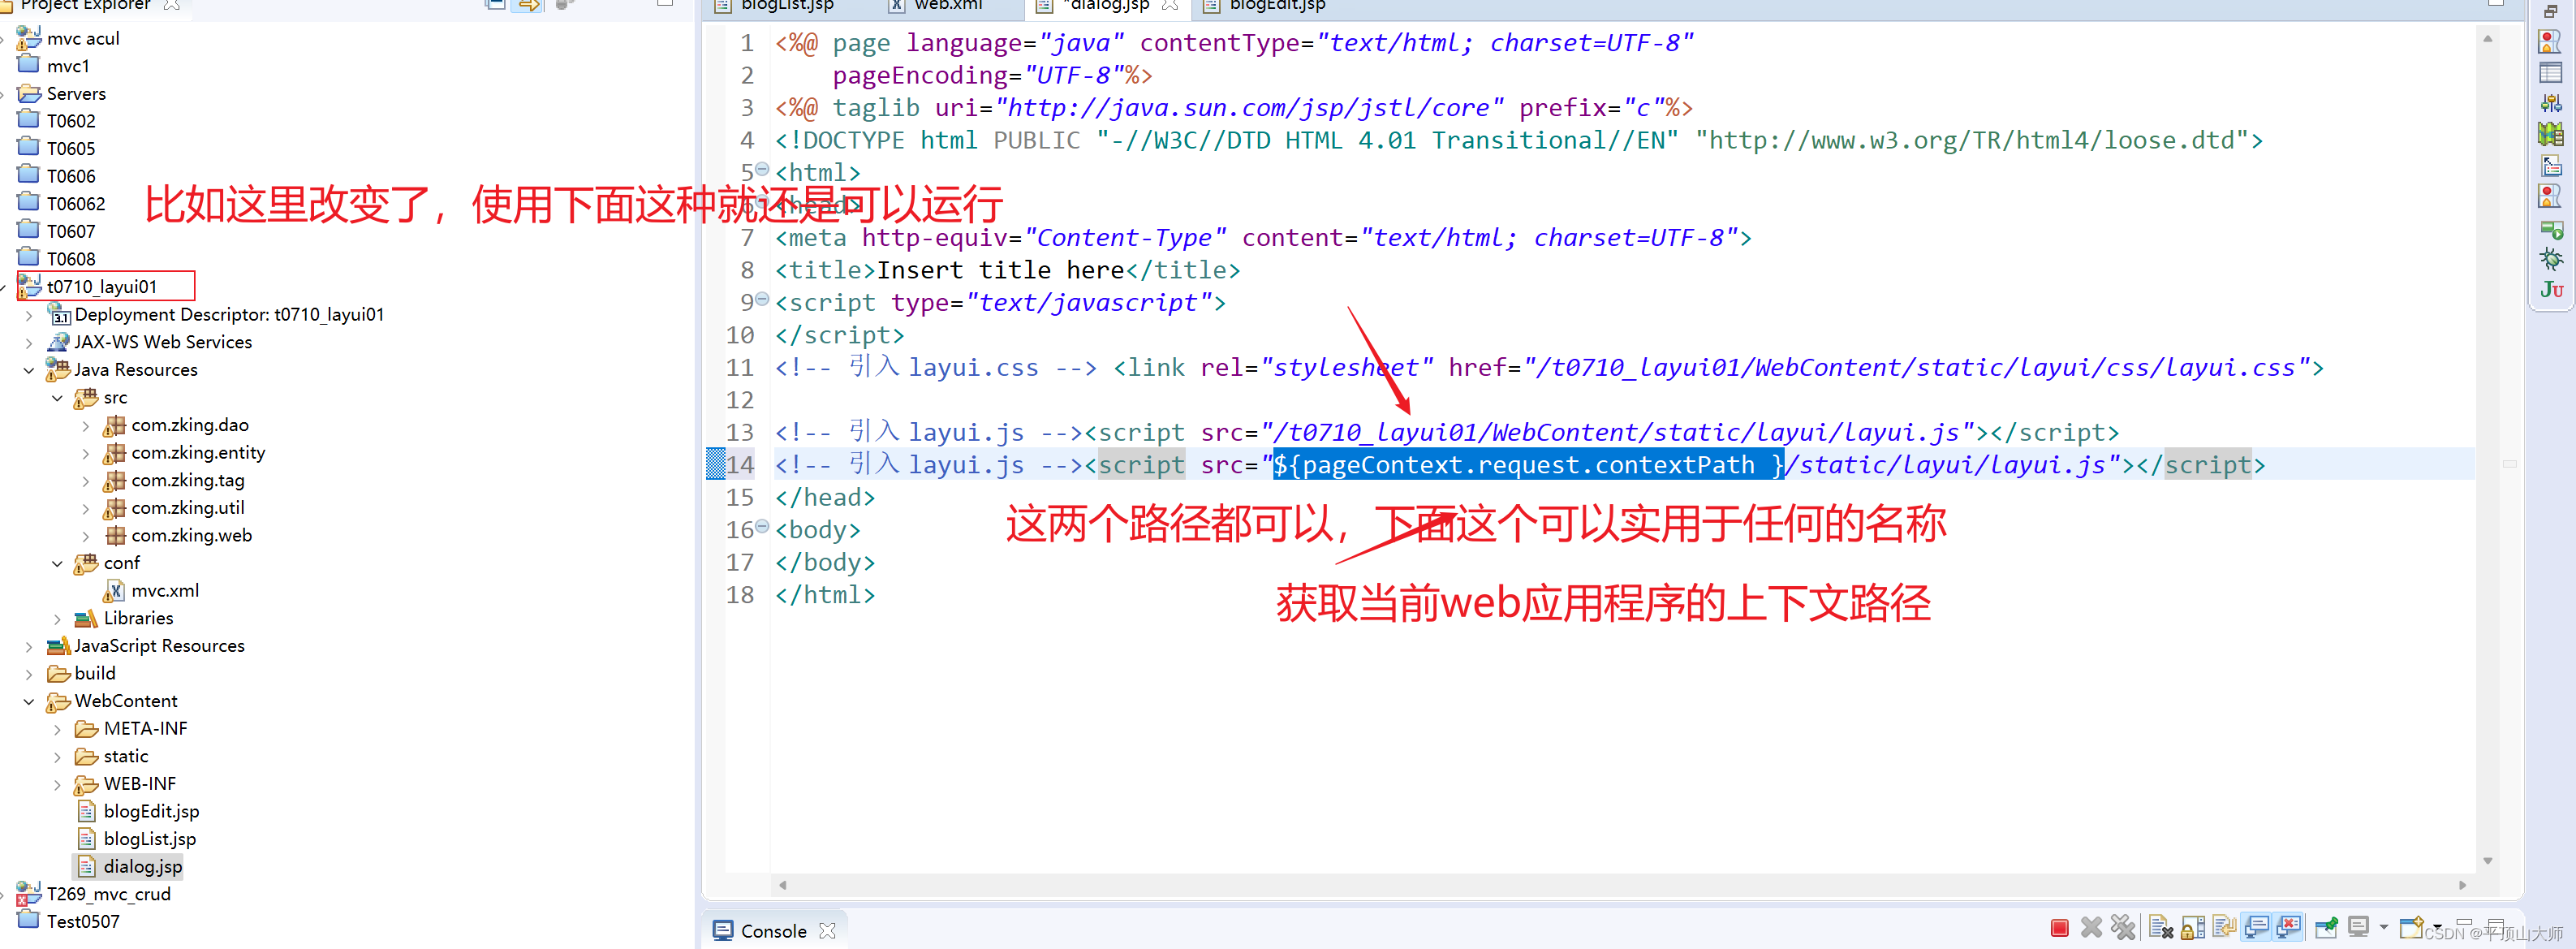Select mvc.xml under conf folder

point(164,591)
